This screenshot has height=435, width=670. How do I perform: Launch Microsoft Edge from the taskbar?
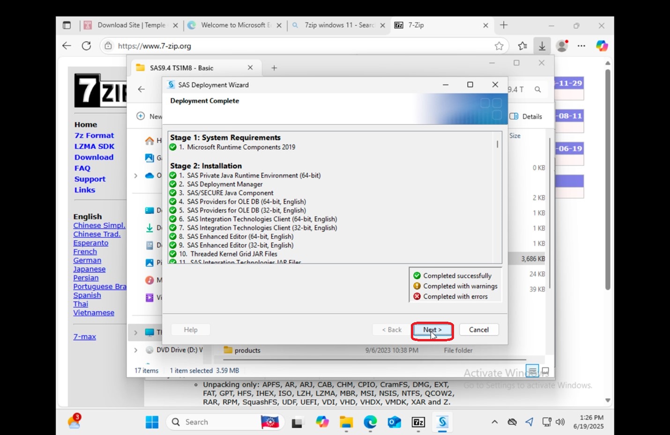click(370, 422)
